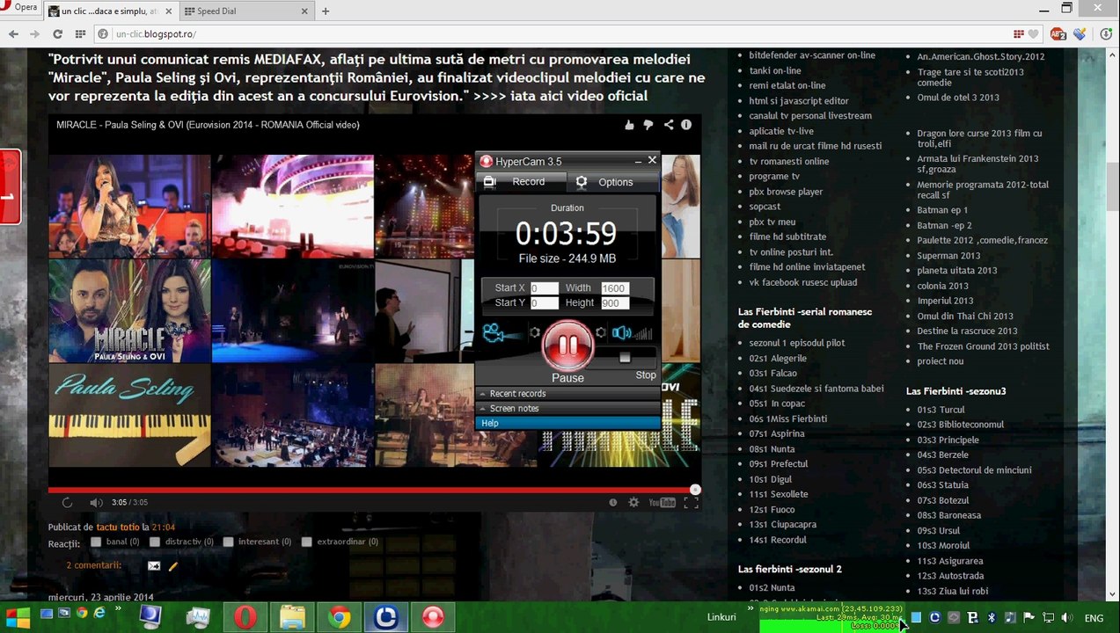Image resolution: width=1120 pixels, height=633 pixels.
Task: Check the distractiv reaction checkbox
Action: 157,542
